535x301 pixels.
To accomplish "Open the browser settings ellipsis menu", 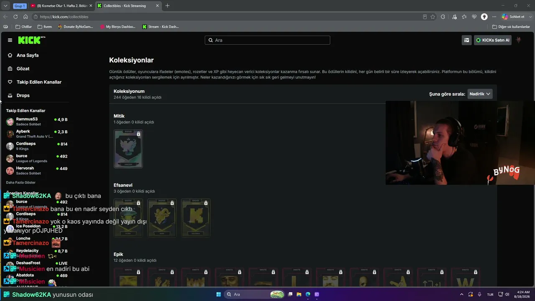I will (494, 17).
